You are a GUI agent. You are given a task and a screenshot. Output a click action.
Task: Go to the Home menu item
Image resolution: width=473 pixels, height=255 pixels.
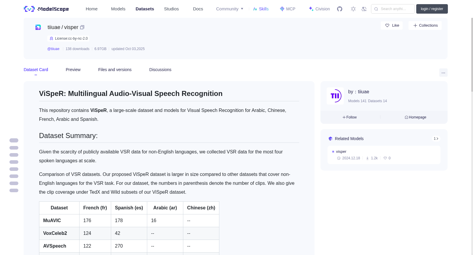(92, 9)
